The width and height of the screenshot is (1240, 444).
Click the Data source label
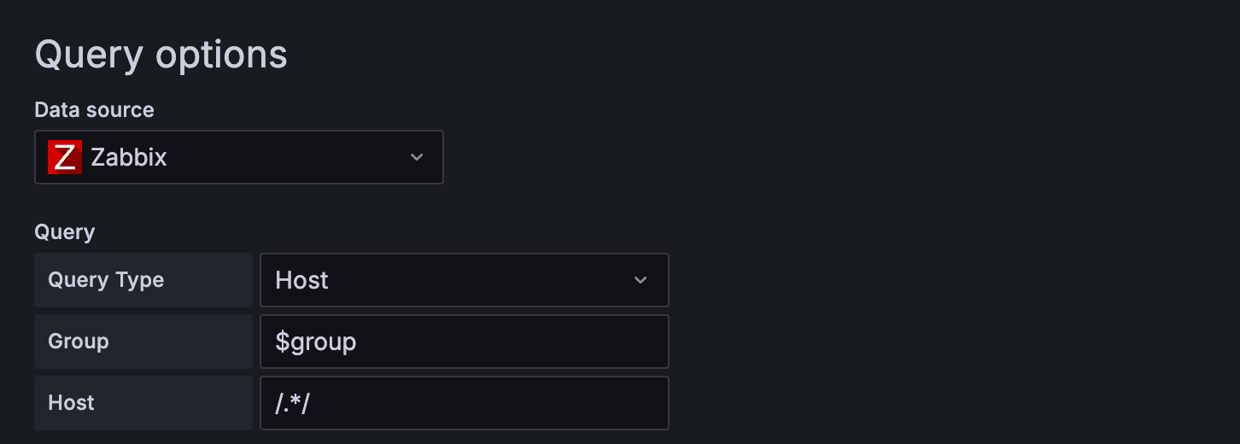tap(94, 110)
